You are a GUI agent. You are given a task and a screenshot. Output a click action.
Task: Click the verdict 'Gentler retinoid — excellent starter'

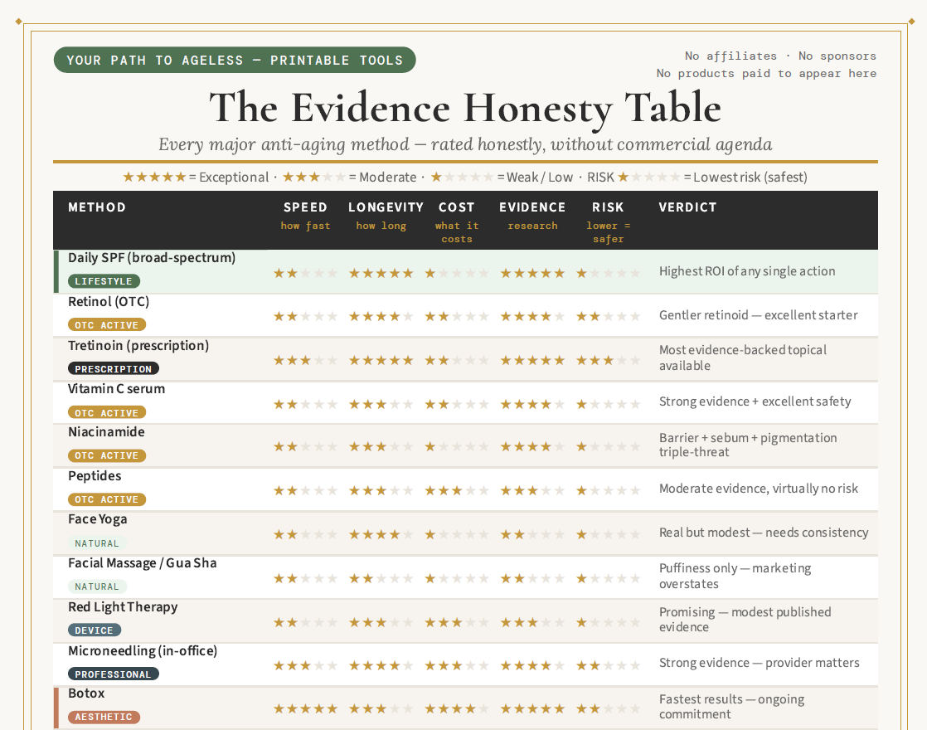[759, 314]
